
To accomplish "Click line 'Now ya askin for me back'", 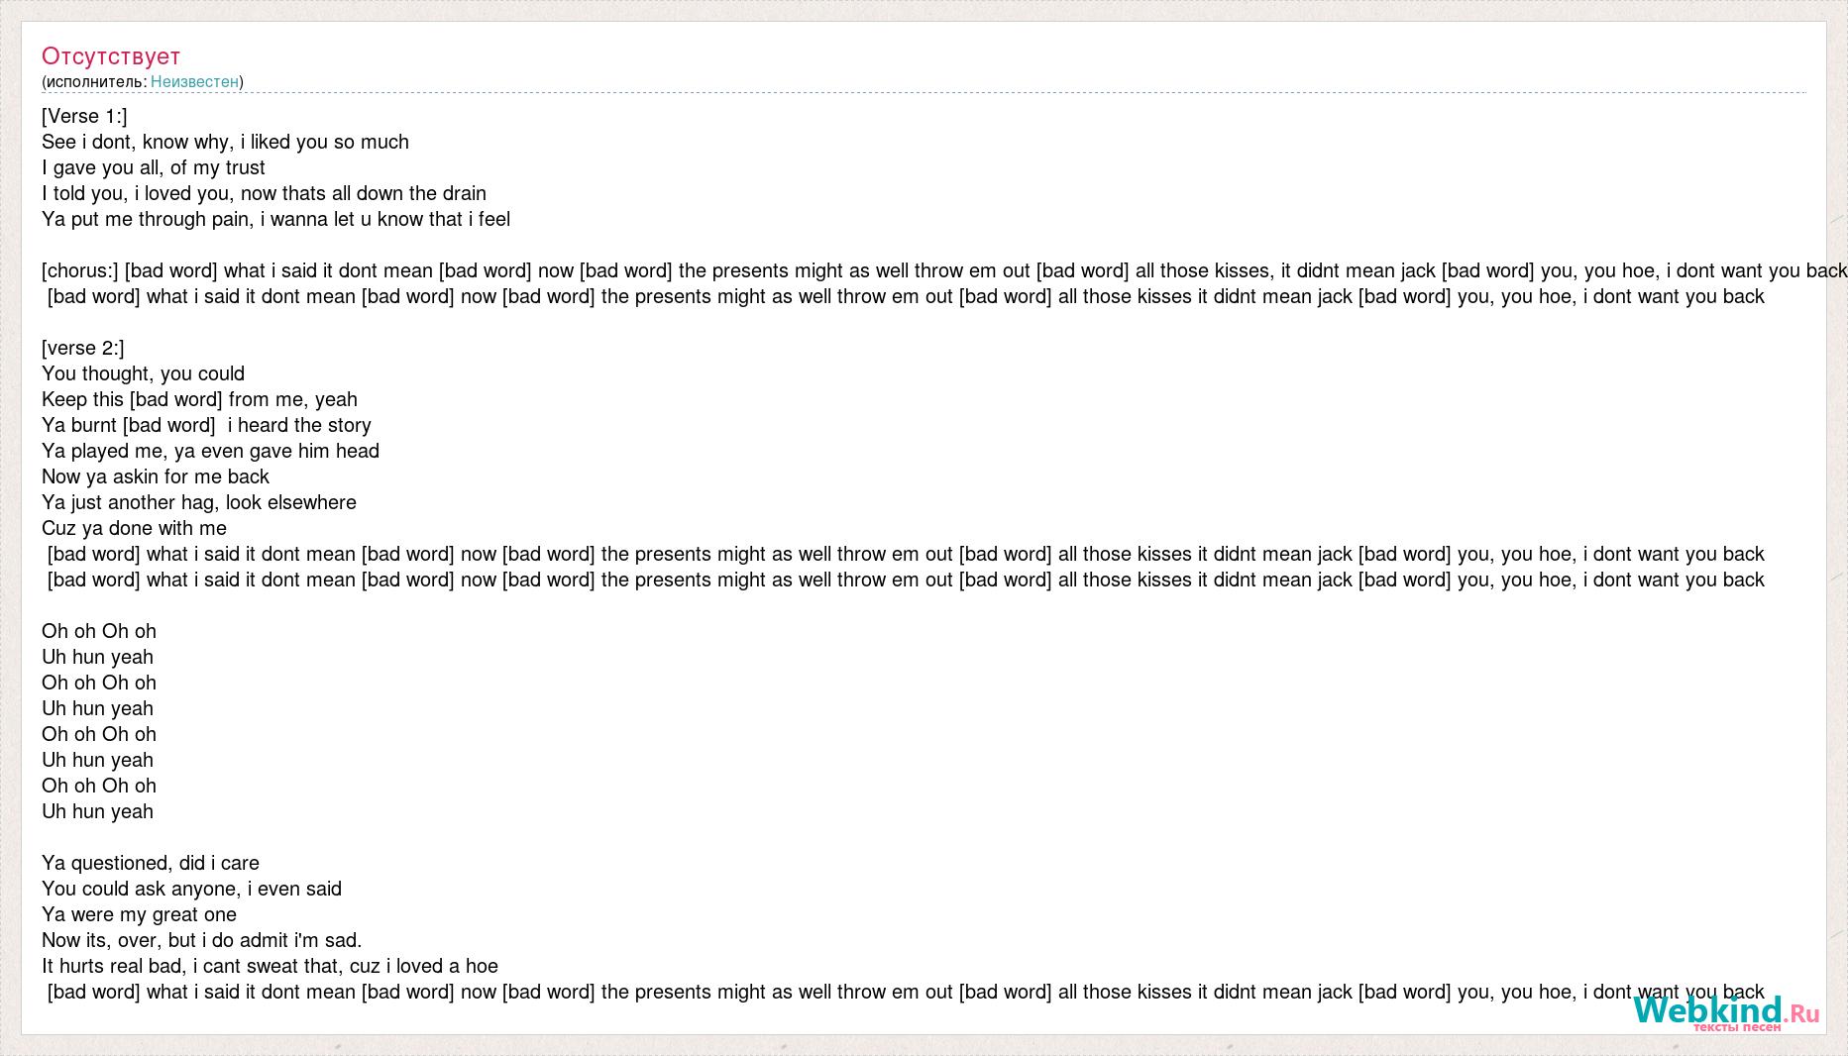I will [156, 476].
